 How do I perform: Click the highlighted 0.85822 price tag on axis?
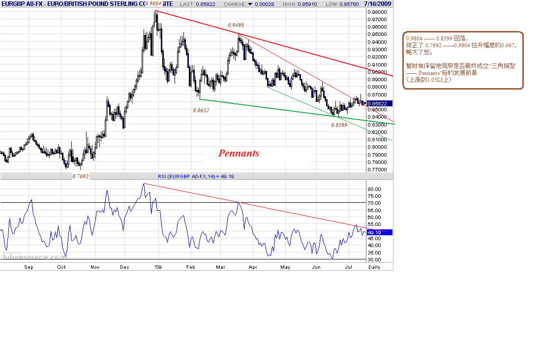click(x=379, y=103)
